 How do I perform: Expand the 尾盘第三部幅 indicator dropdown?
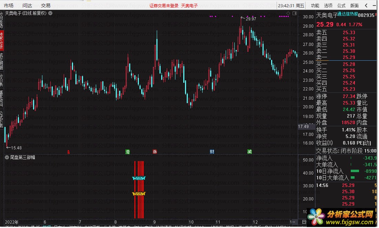pyautogui.click(x=7, y=157)
